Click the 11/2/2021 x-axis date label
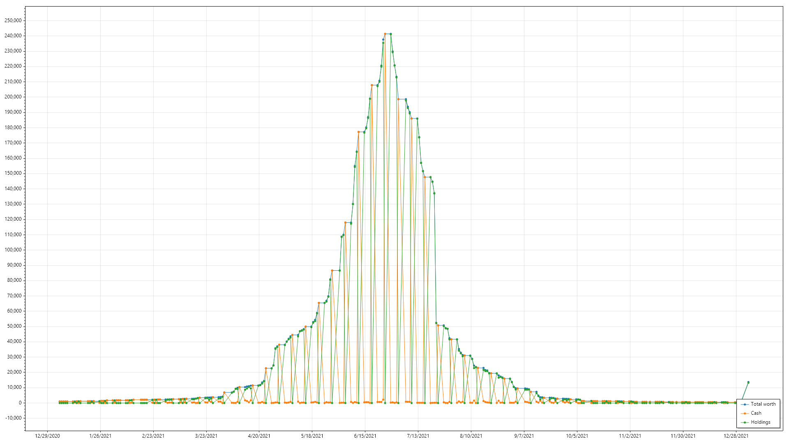 630,436
